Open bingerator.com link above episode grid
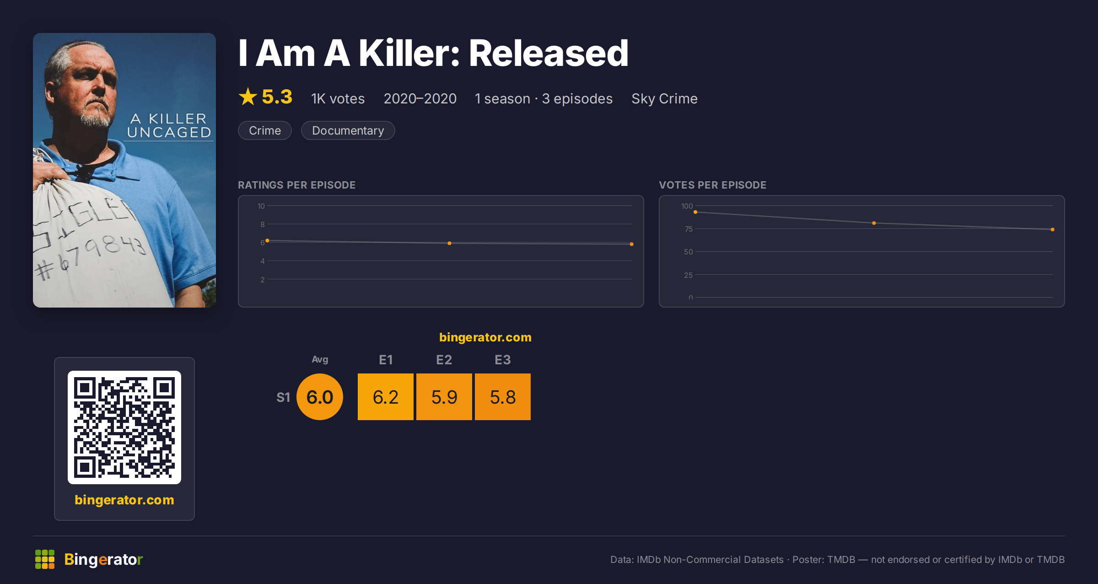Viewport: 1098px width, 584px height. tap(485, 337)
